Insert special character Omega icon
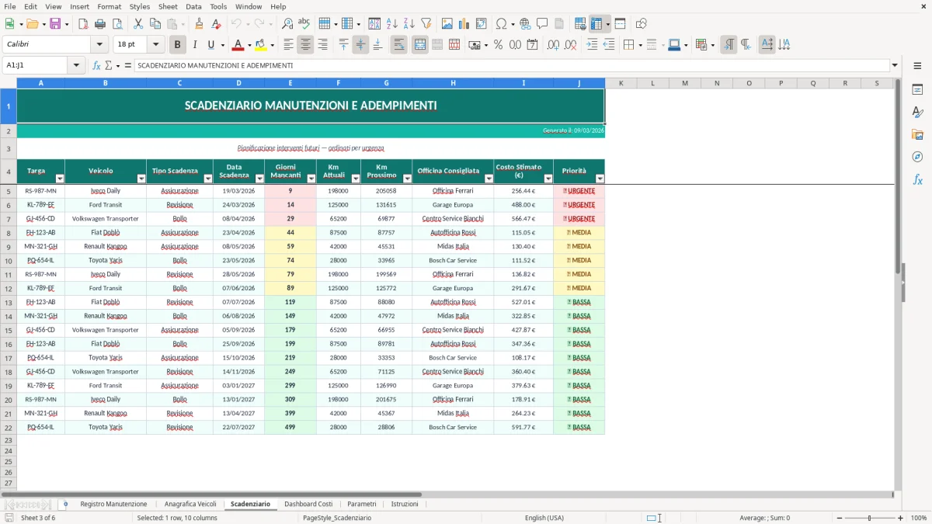 [501, 24]
